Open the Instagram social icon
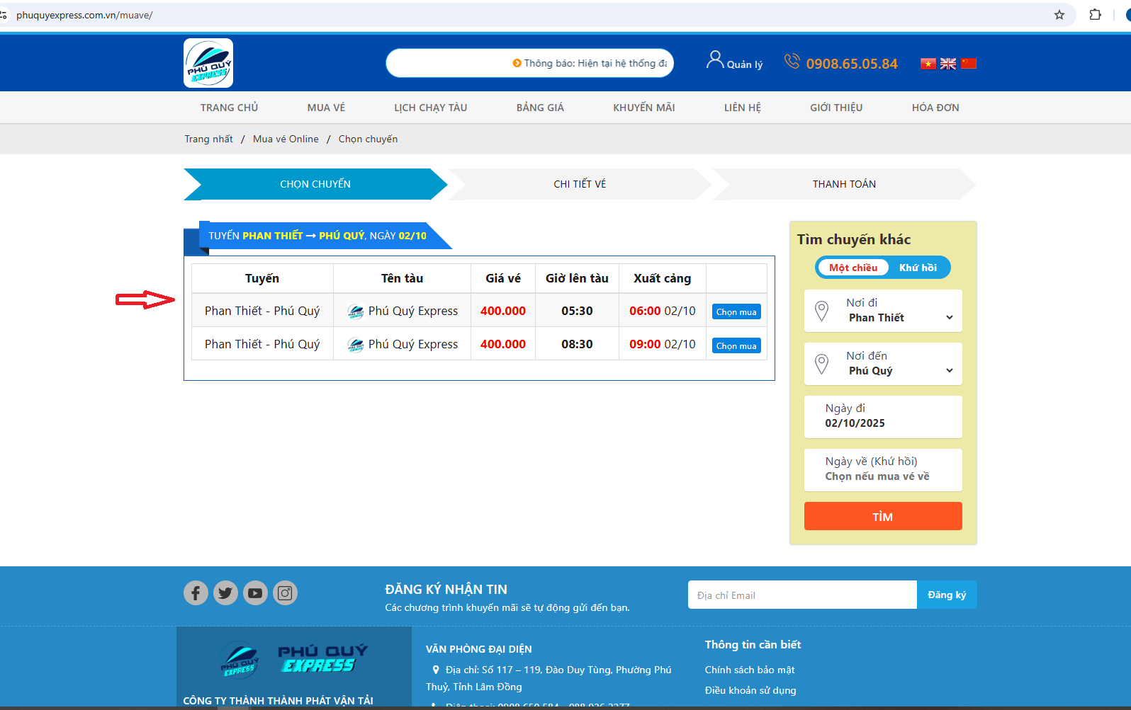 [x=285, y=592]
